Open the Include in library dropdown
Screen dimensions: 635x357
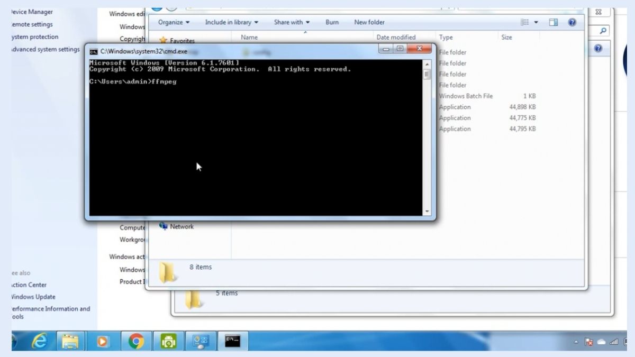232,22
